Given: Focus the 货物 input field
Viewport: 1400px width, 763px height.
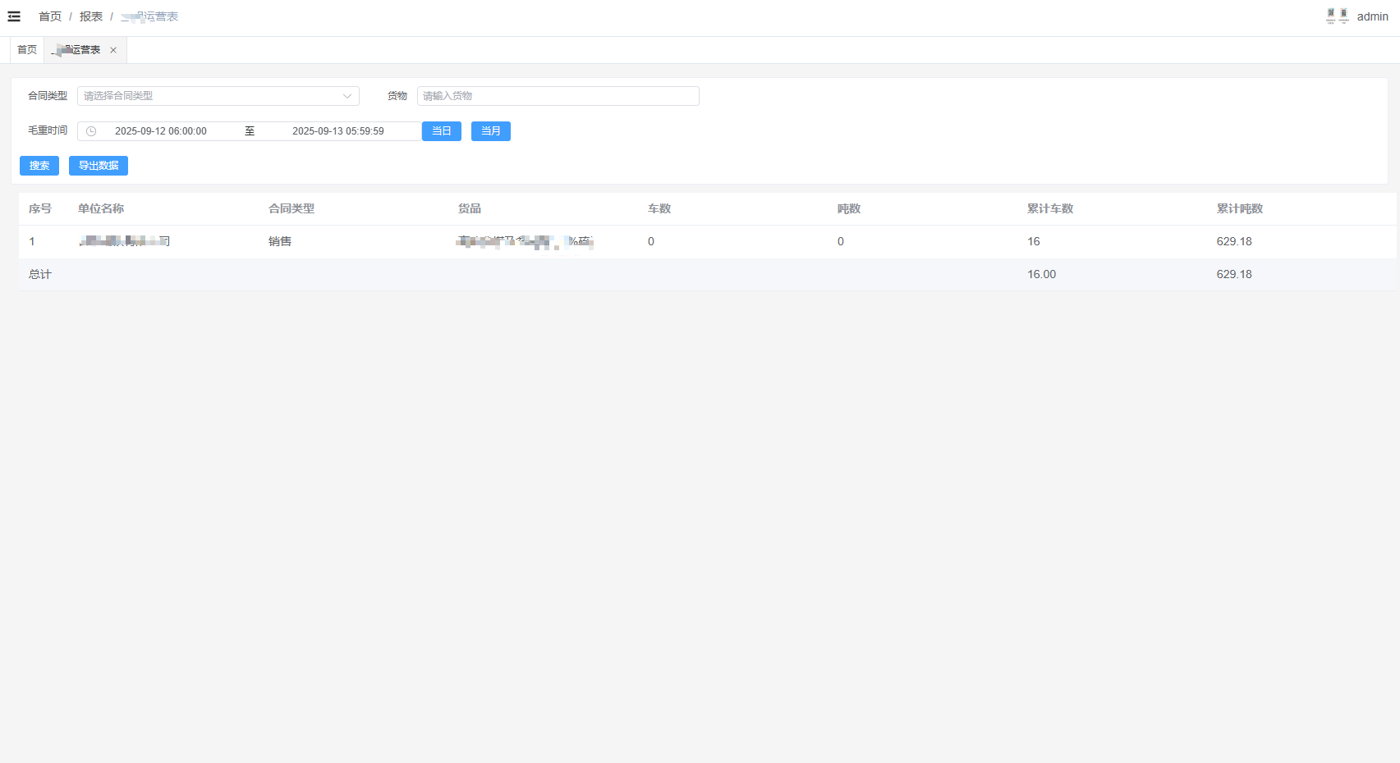Looking at the screenshot, I should click(x=558, y=96).
